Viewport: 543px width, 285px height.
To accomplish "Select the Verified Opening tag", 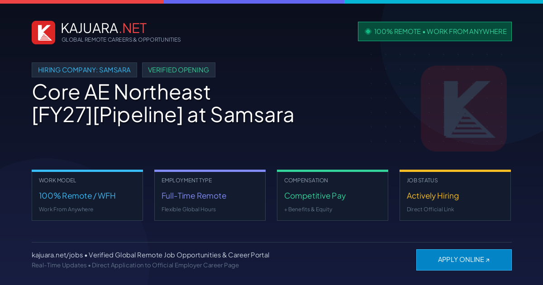I will (x=179, y=70).
